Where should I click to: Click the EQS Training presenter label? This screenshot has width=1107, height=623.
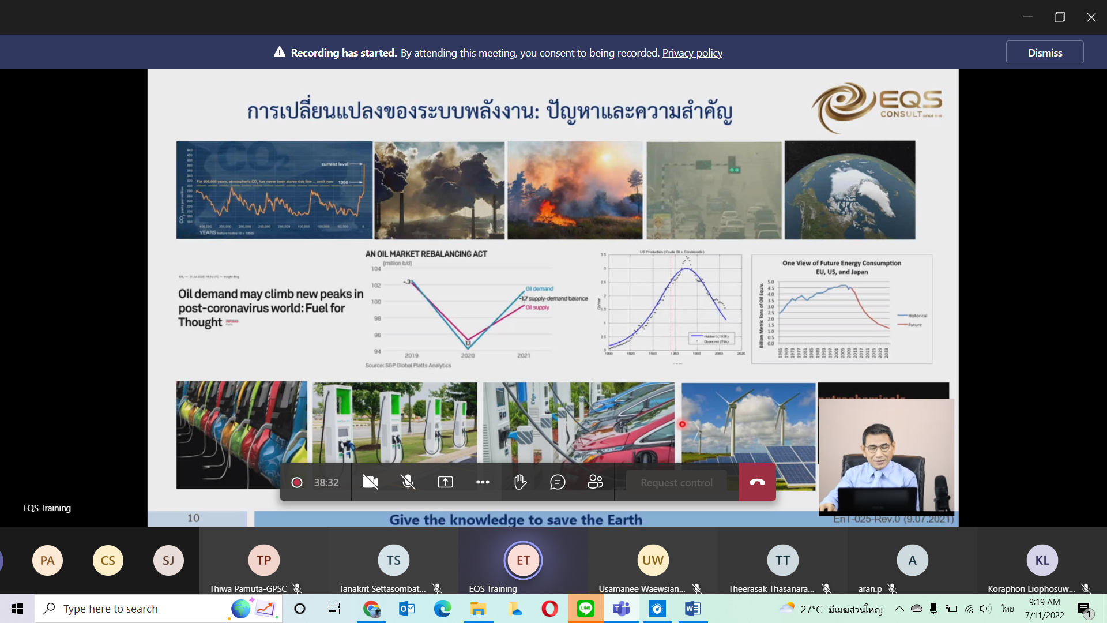[x=47, y=508]
